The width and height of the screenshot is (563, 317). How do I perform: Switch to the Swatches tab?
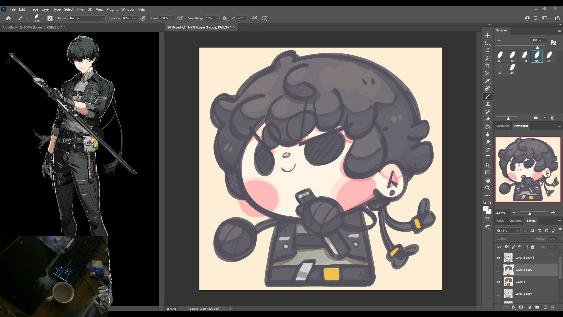pyautogui.click(x=503, y=126)
